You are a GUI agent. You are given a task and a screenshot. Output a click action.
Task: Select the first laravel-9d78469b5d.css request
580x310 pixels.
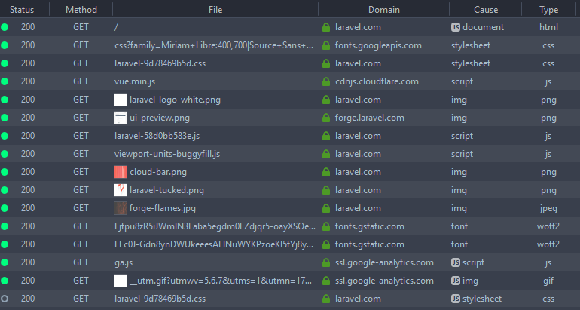160,63
